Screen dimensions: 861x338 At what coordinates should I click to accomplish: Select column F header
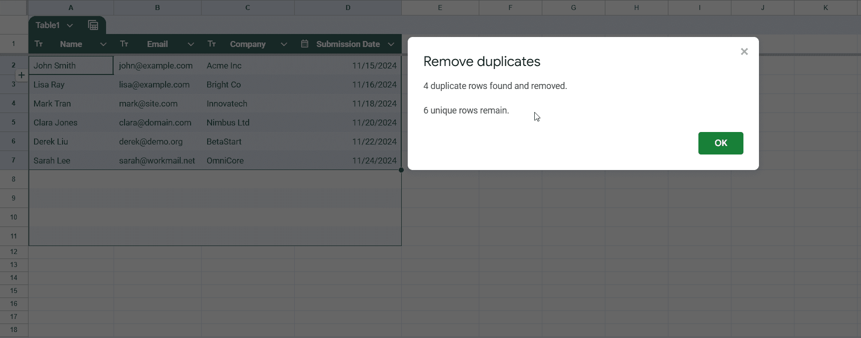510,7
